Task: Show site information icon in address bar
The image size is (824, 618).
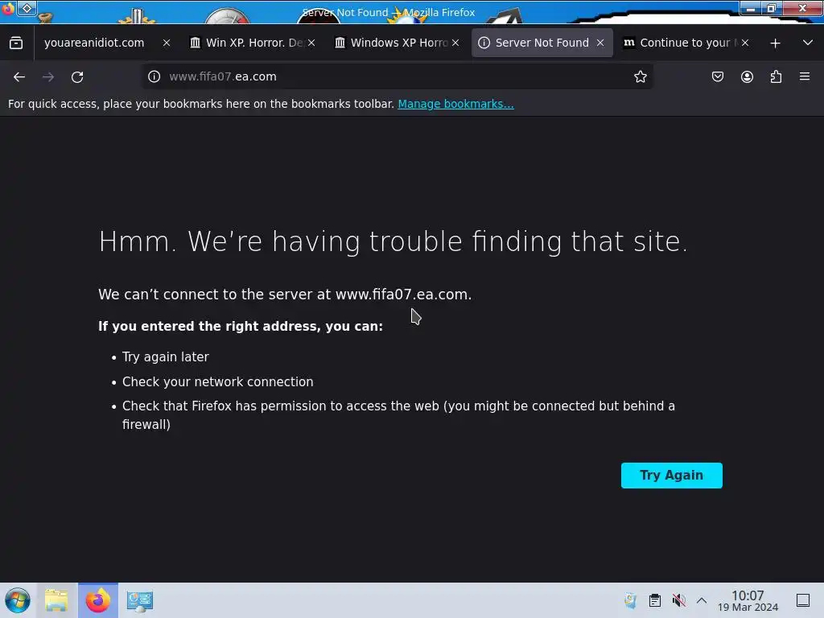Action: 154,76
